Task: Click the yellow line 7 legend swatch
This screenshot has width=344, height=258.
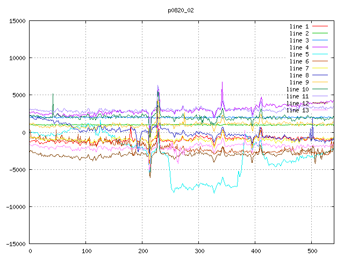Action: (x=319, y=68)
